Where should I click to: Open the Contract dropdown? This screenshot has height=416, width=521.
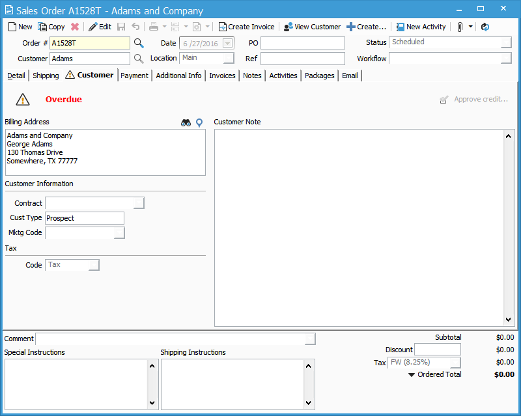tap(139, 203)
